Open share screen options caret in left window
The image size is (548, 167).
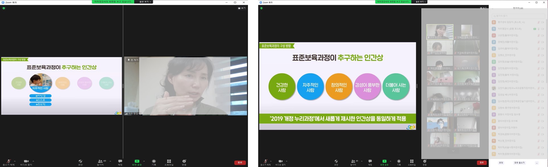pyautogui.click(x=144, y=161)
